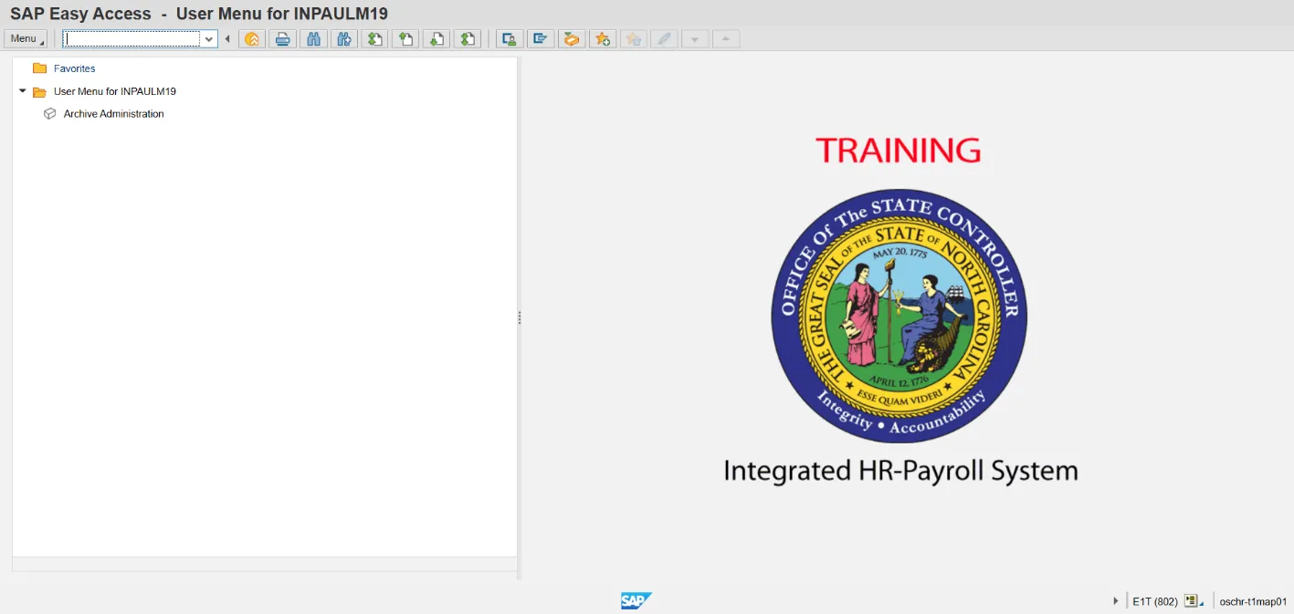Open SAP Business Workplace icon
Image resolution: width=1294 pixels, height=614 pixels.
point(572,38)
